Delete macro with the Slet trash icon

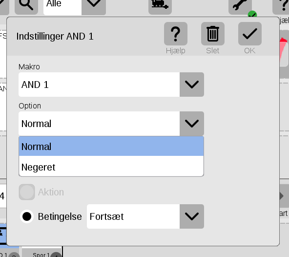click(213, 34)
